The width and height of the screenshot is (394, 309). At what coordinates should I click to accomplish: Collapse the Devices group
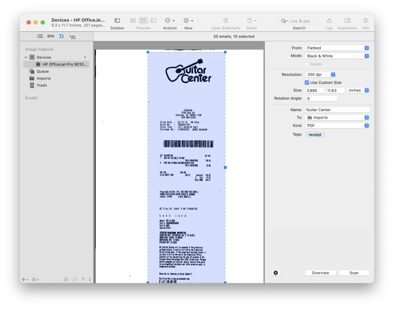pos(26,57)
